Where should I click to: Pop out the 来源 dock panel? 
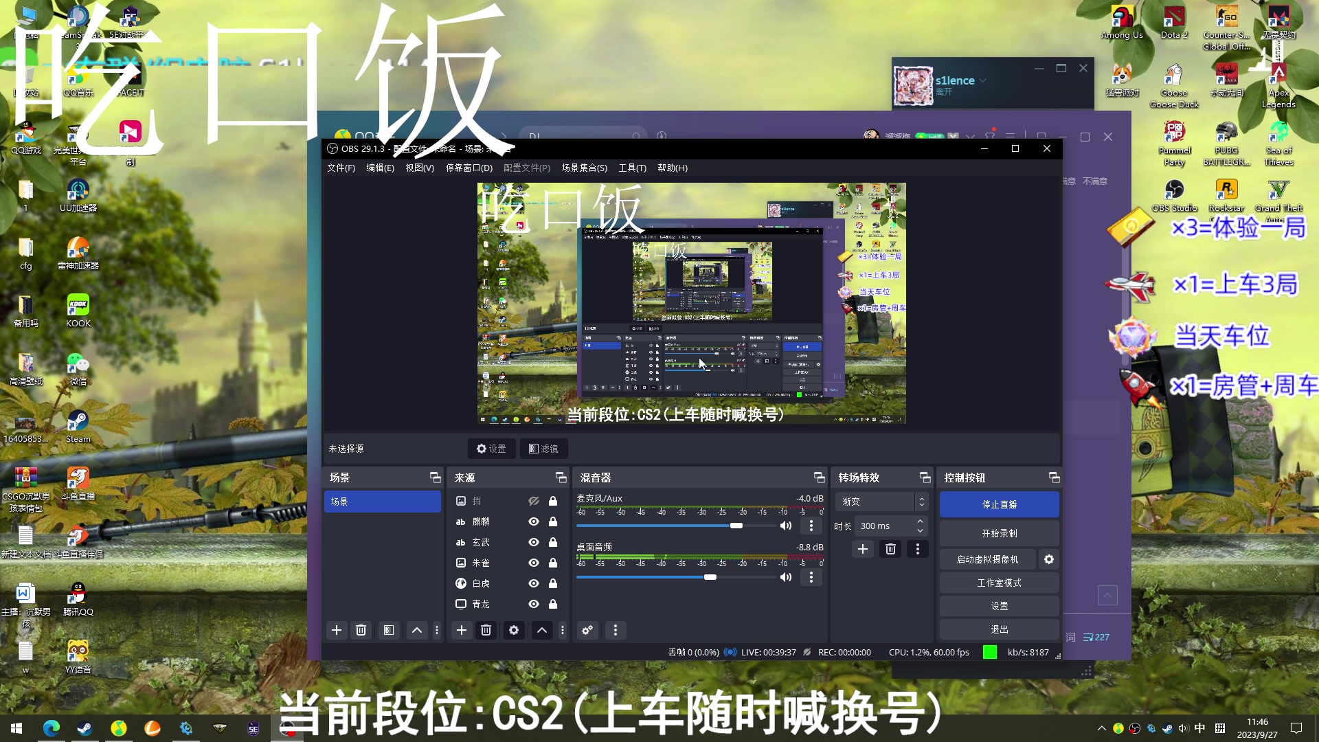[561, 477]
